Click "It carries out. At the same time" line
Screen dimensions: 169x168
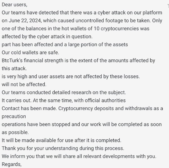click(64, 100)
